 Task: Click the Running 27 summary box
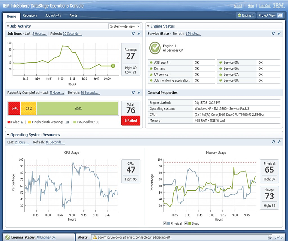[x=131, y=59]
